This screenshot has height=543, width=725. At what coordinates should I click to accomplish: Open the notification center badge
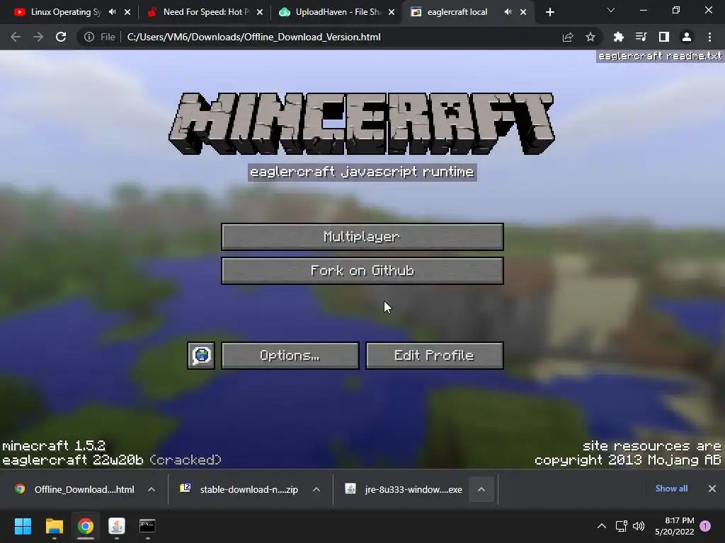click(x=705, y=526)
